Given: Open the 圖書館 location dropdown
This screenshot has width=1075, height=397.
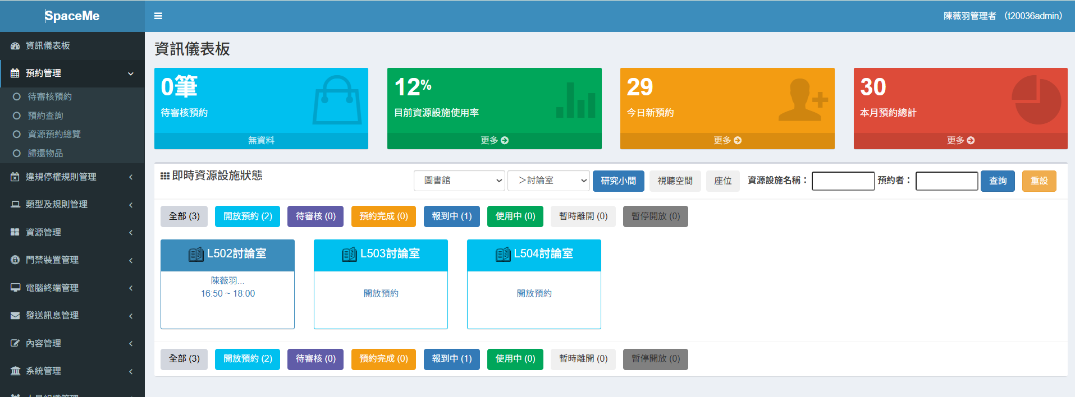Looking at the screenshot, I should click(459, 181).
